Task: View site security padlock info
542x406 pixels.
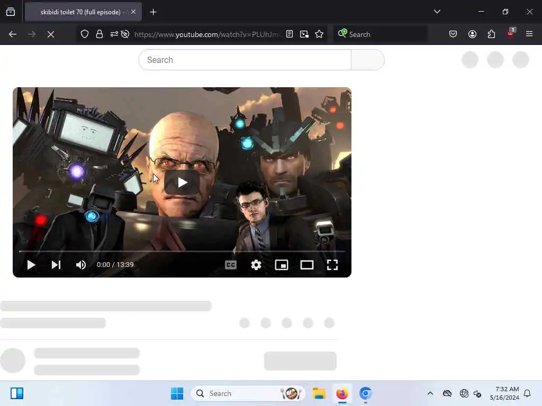Action: coord(100,34)
